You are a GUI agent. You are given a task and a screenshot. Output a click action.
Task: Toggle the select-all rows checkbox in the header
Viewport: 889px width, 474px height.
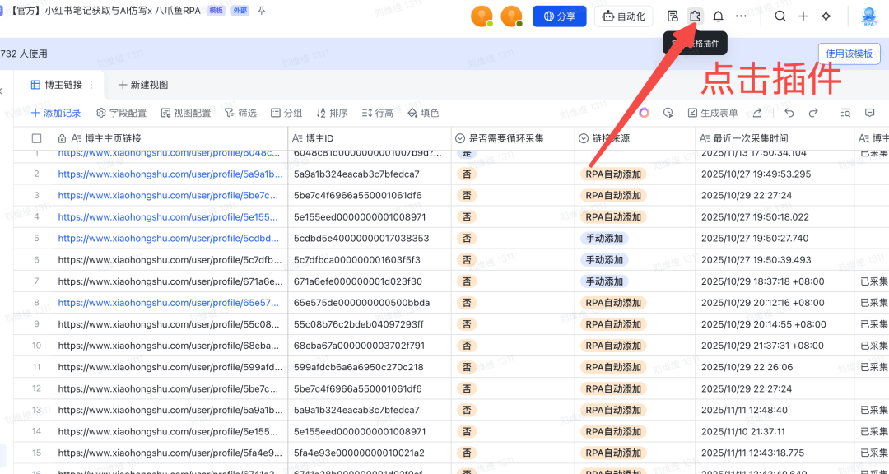(x=36, y=138)
